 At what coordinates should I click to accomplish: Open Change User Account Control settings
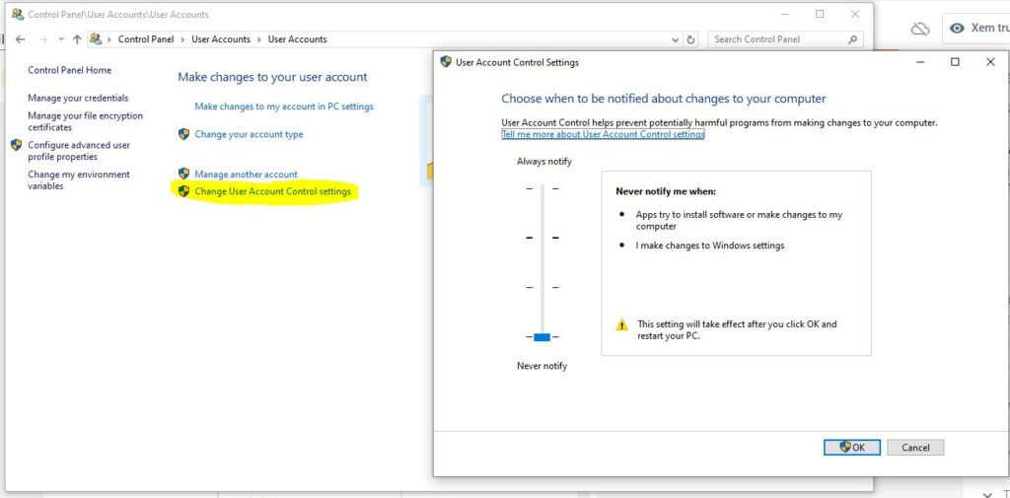272,191
